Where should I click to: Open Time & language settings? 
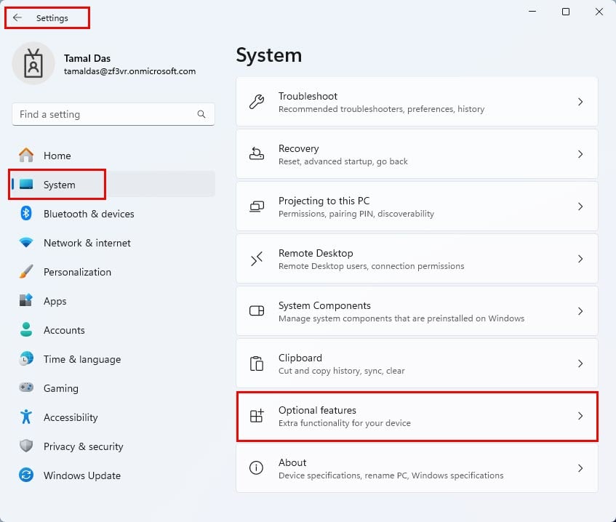click(x=82, y=359)
